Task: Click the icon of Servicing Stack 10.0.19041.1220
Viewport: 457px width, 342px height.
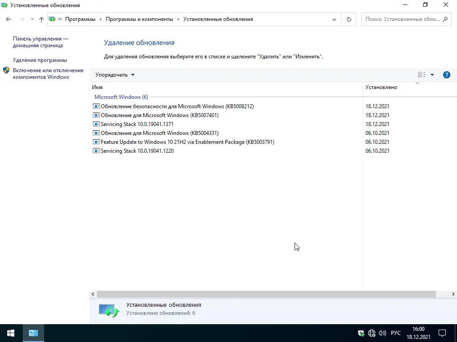Action: (x=96, y=151)
